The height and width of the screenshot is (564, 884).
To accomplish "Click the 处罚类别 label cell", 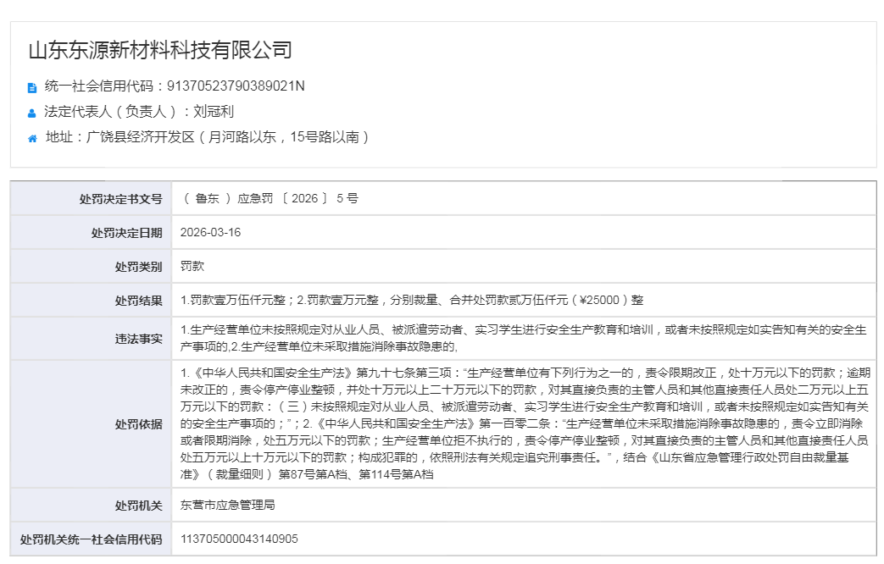I will (91, 267).
